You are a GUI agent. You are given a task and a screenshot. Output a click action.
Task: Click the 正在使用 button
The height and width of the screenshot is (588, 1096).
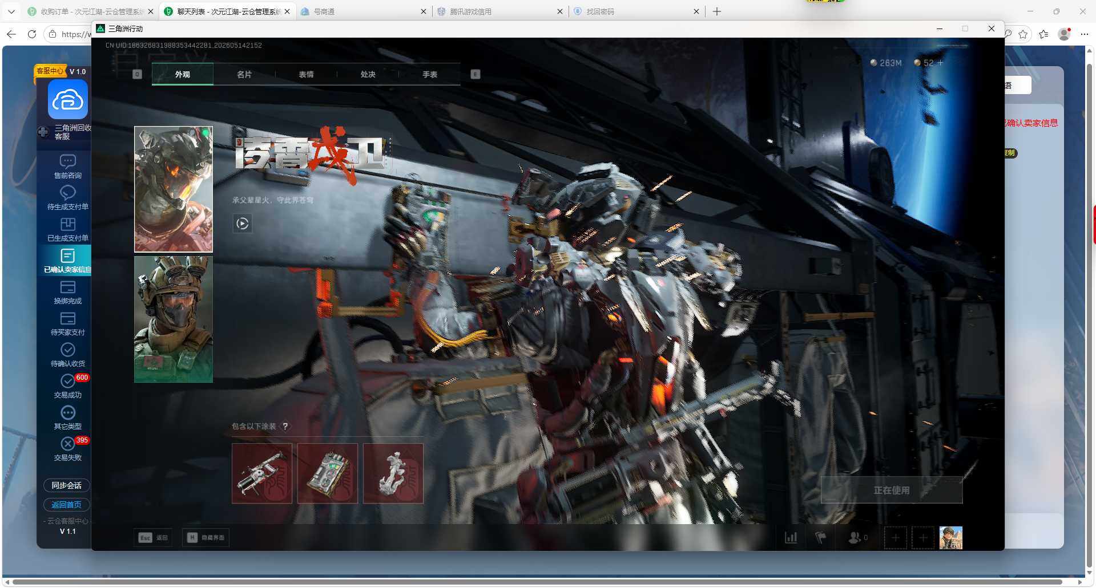[892, 490]
